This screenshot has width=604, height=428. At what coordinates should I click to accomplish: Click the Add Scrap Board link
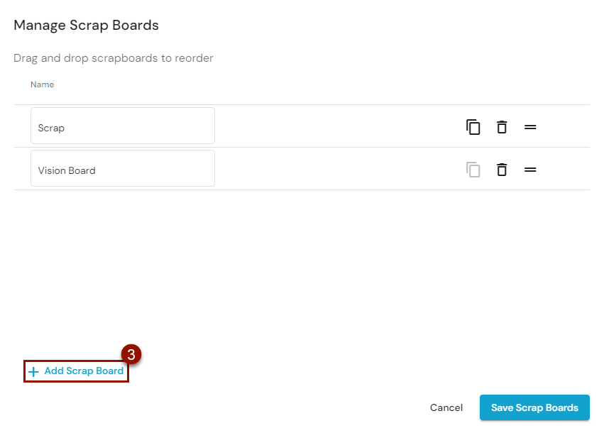[84, 371]
